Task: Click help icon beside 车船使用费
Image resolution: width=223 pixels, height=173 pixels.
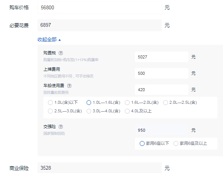Action: [69, 86]
